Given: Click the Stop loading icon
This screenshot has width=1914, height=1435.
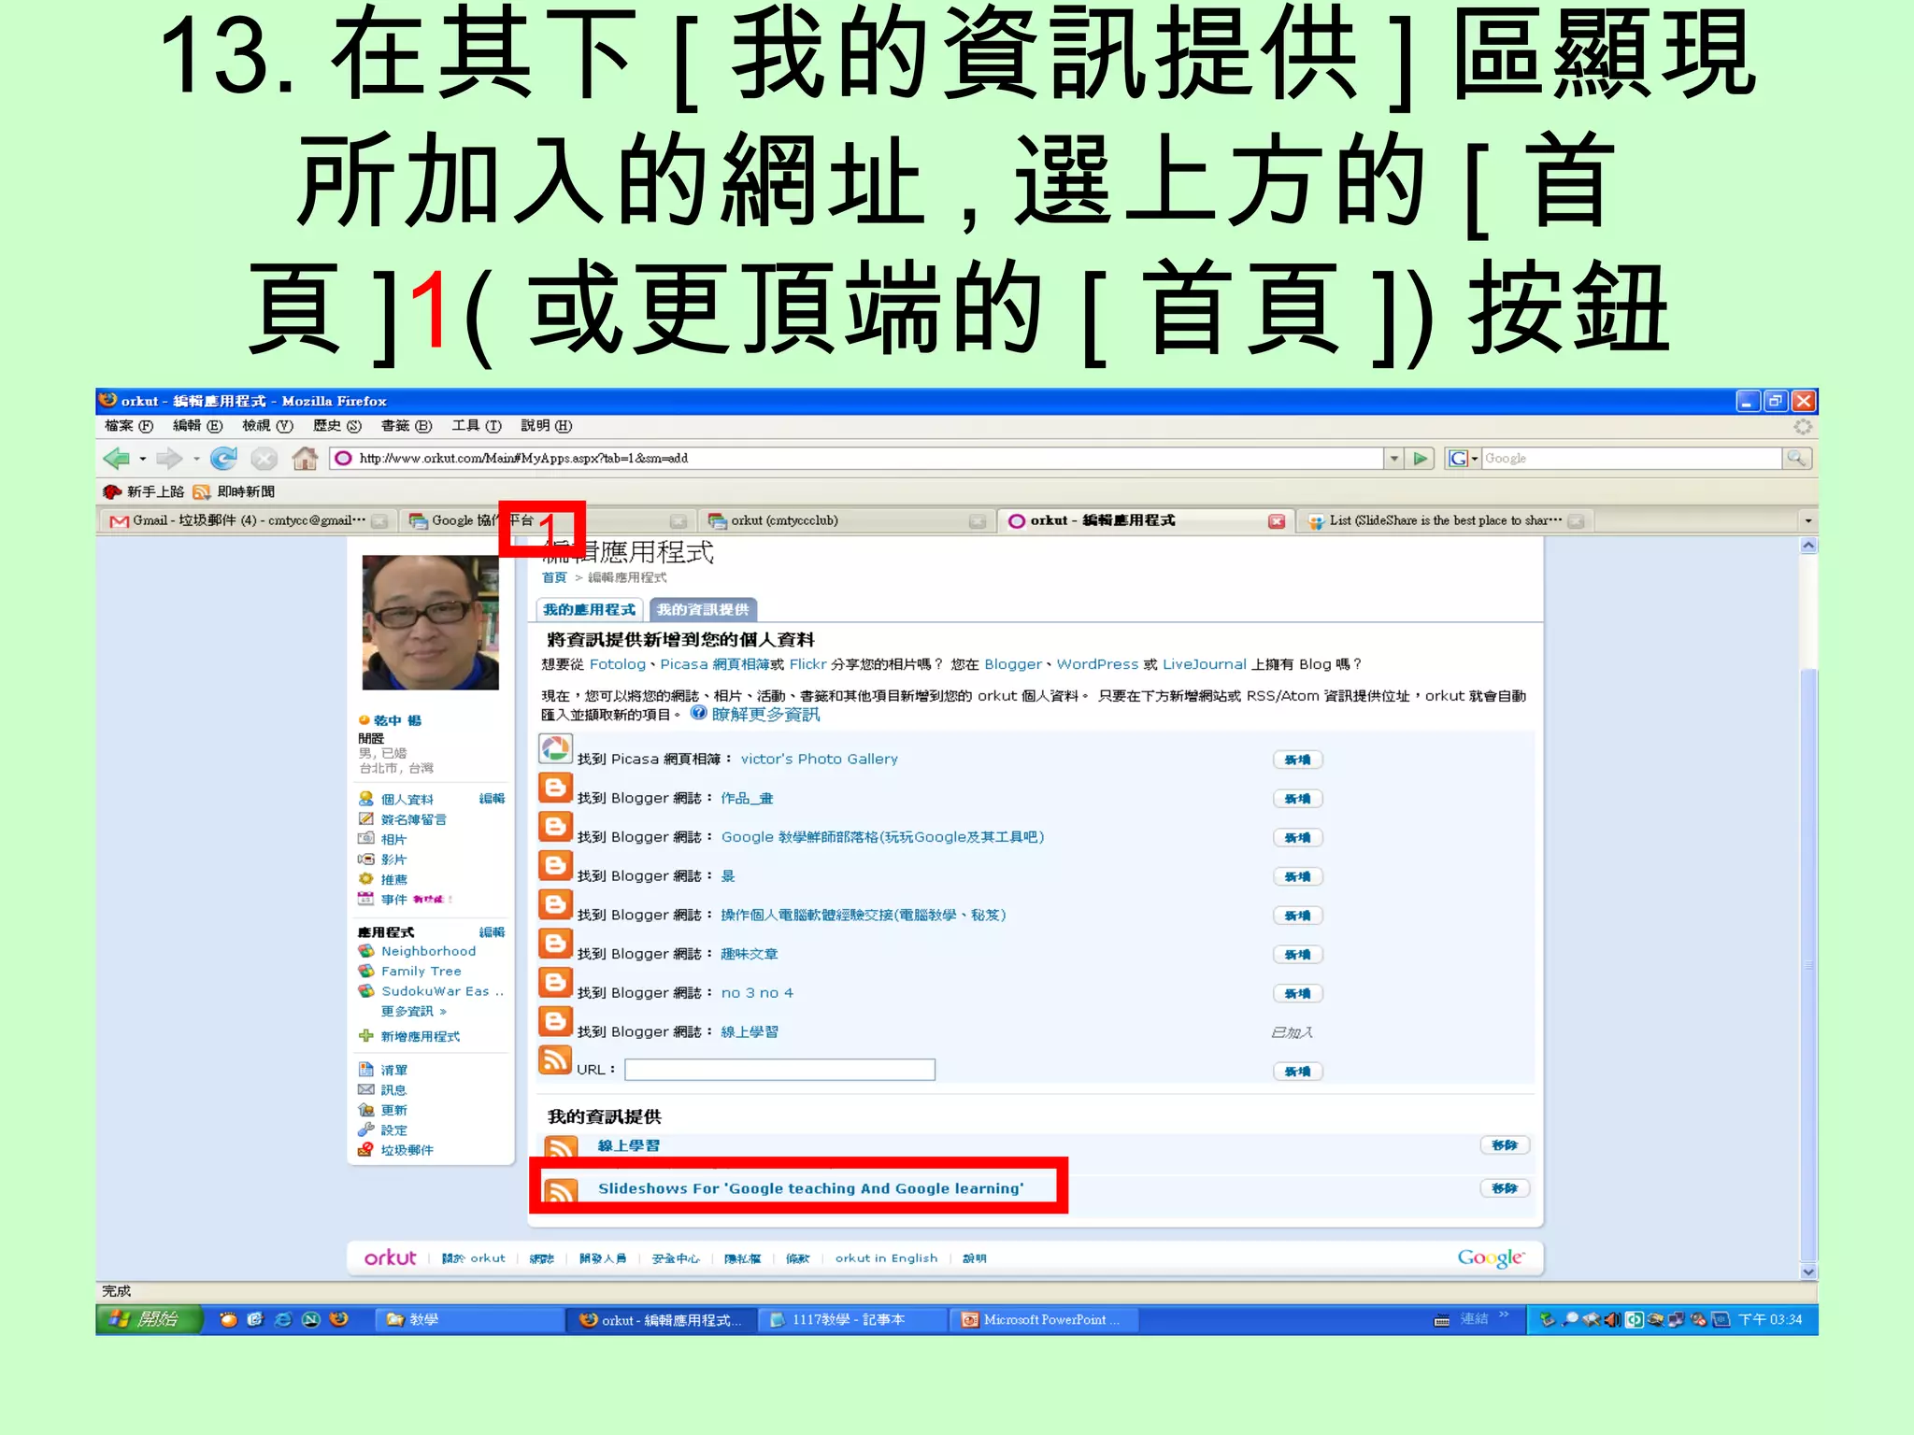Looking at the screenshot, I should pos(264,458).
